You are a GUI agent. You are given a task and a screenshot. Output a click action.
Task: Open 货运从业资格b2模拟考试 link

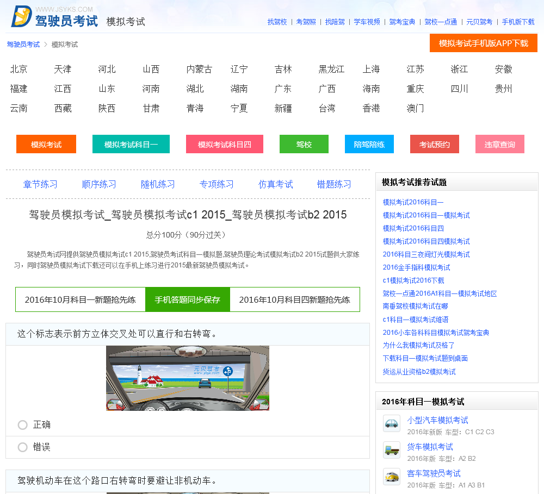(x=419, y=372)
